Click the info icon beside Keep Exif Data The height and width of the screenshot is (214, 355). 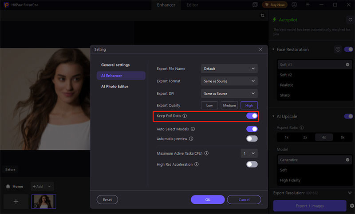[185, 116]
